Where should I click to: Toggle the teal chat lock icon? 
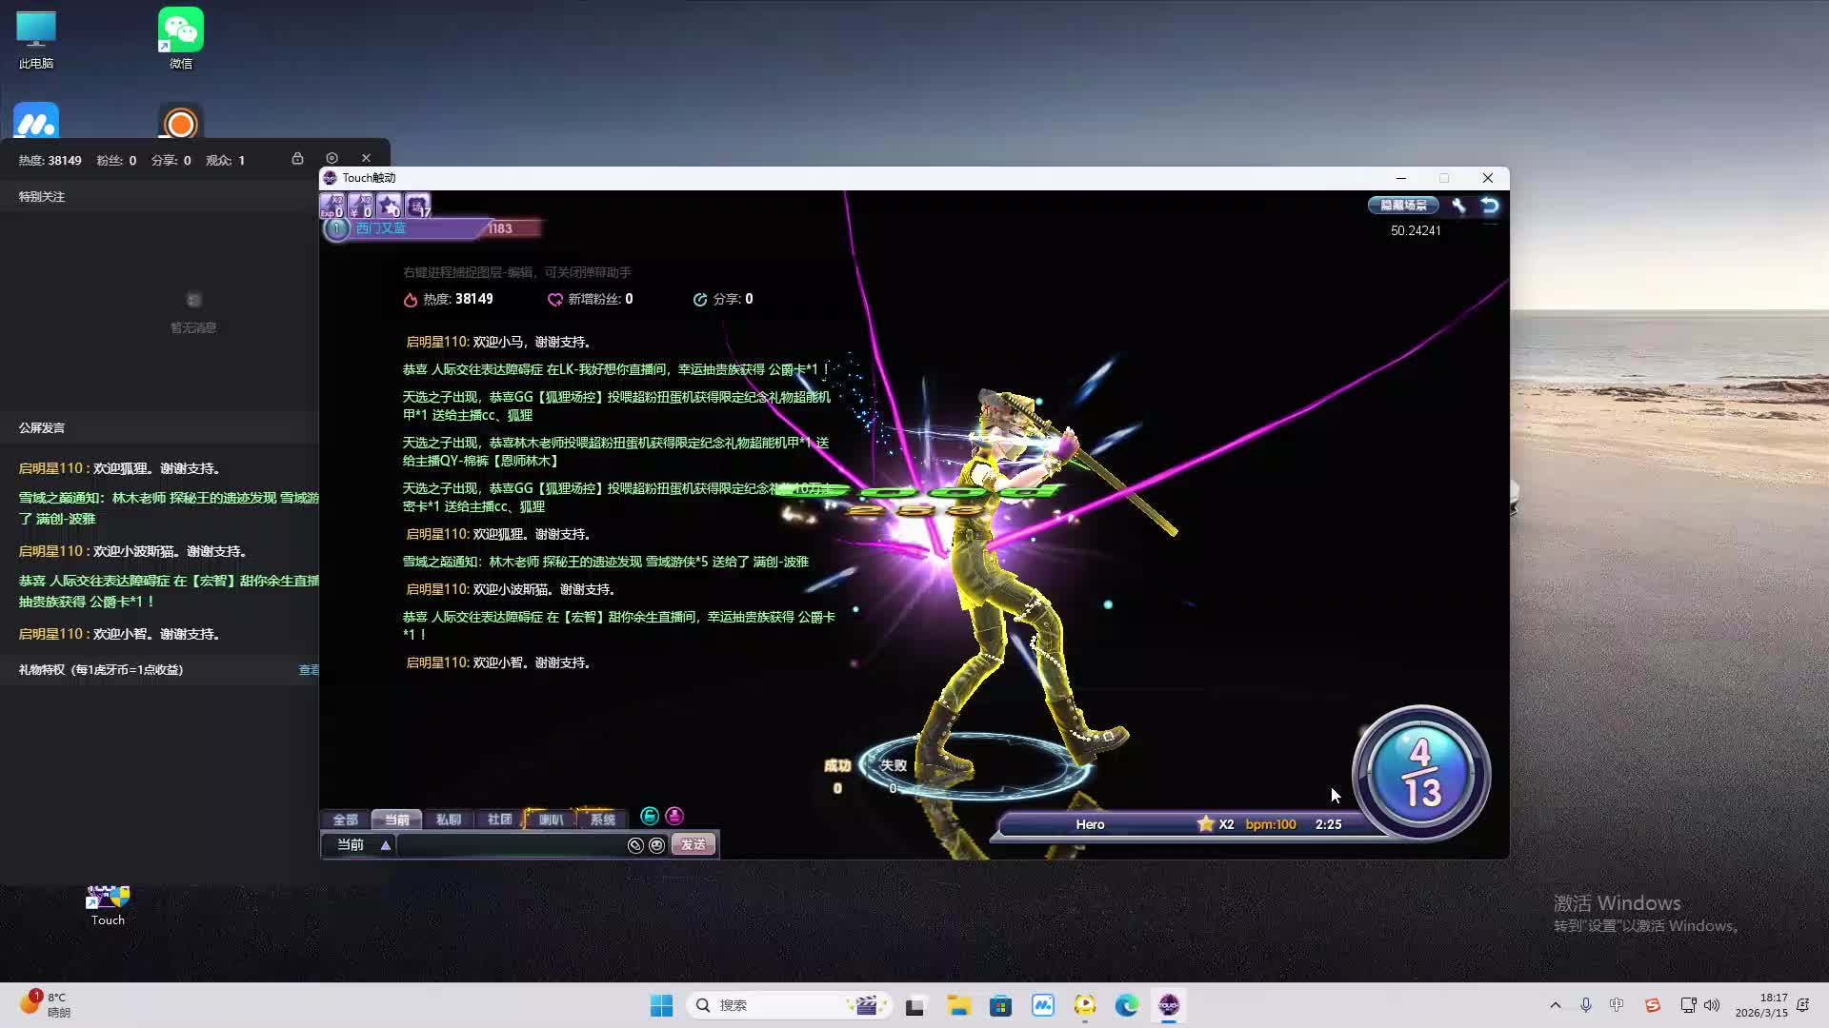(650, 817)
